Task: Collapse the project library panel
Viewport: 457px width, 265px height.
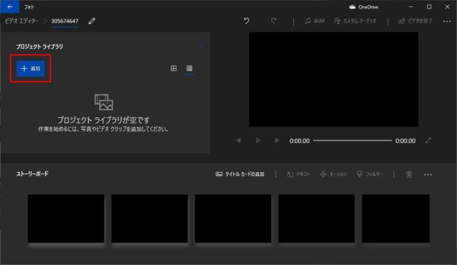Action: tap(202, 47)
